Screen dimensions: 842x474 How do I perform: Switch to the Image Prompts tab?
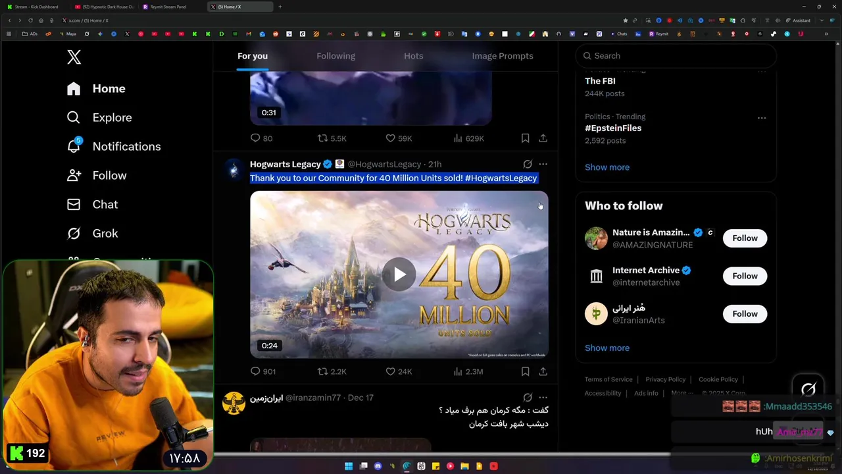[x=503, y=56]
